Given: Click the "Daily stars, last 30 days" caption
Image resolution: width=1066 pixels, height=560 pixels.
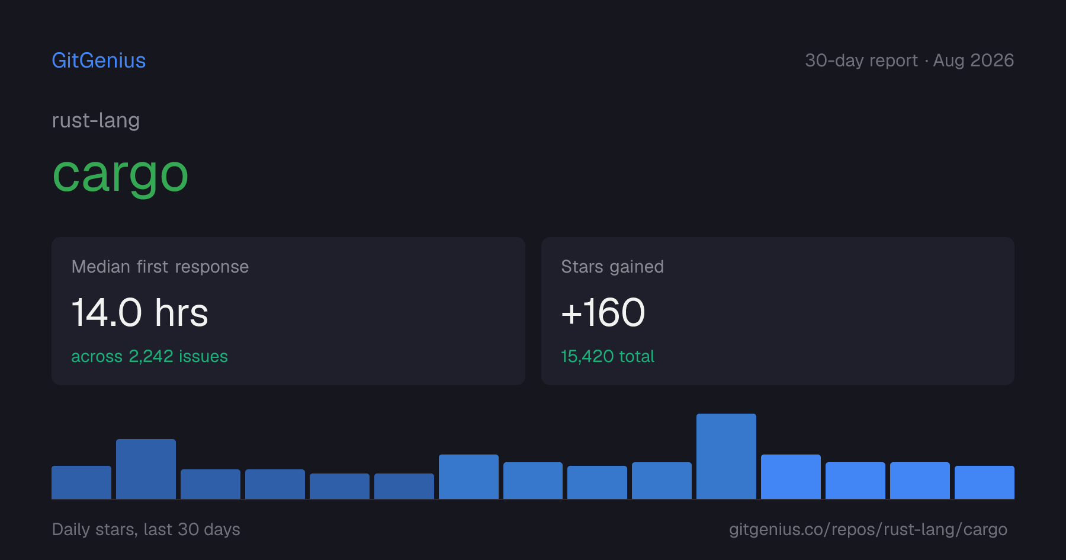Looking at the screenshot, I should (x=146, y=529).
